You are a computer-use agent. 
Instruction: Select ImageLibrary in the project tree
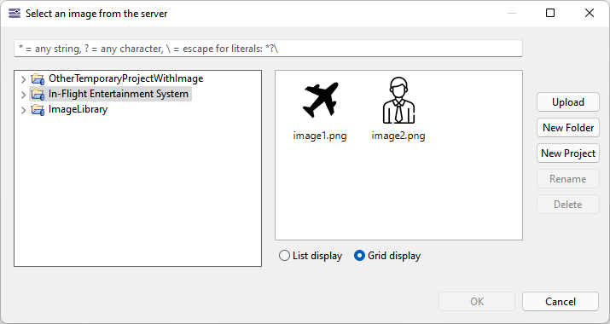[x=78, y=109]
